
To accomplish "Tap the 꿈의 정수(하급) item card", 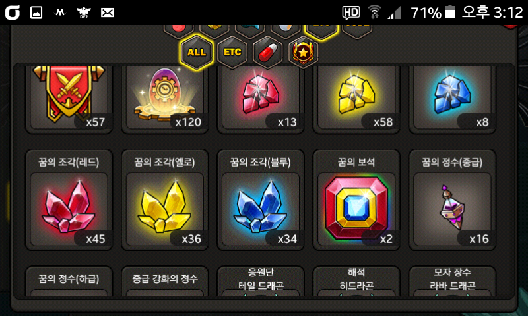I will point(69,281).
